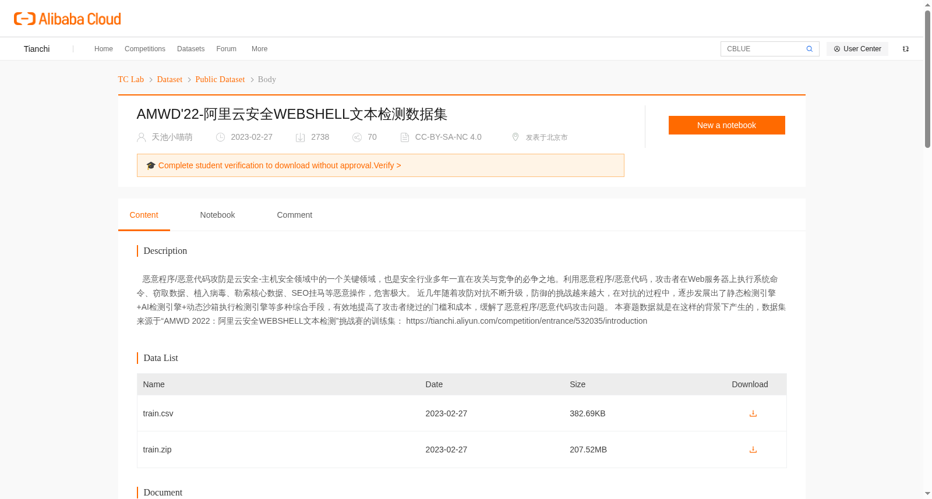
Task: Click the share count icon next to 70
Action: point(357,137)
